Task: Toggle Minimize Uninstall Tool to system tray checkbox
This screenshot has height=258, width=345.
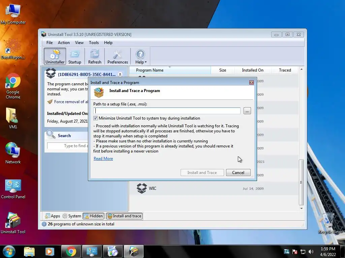Action: coord(95,118)
